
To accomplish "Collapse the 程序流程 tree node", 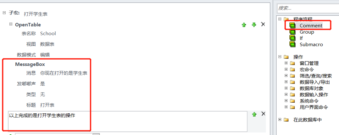I will [x=279, y=19].
